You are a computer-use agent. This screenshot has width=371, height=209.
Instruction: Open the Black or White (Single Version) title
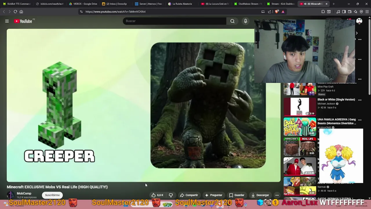(336, 100)
